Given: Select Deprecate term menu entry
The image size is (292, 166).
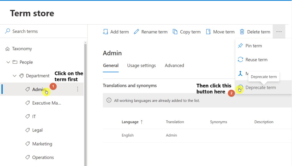Looking at the screenshot, I should (x=263, y=87).
